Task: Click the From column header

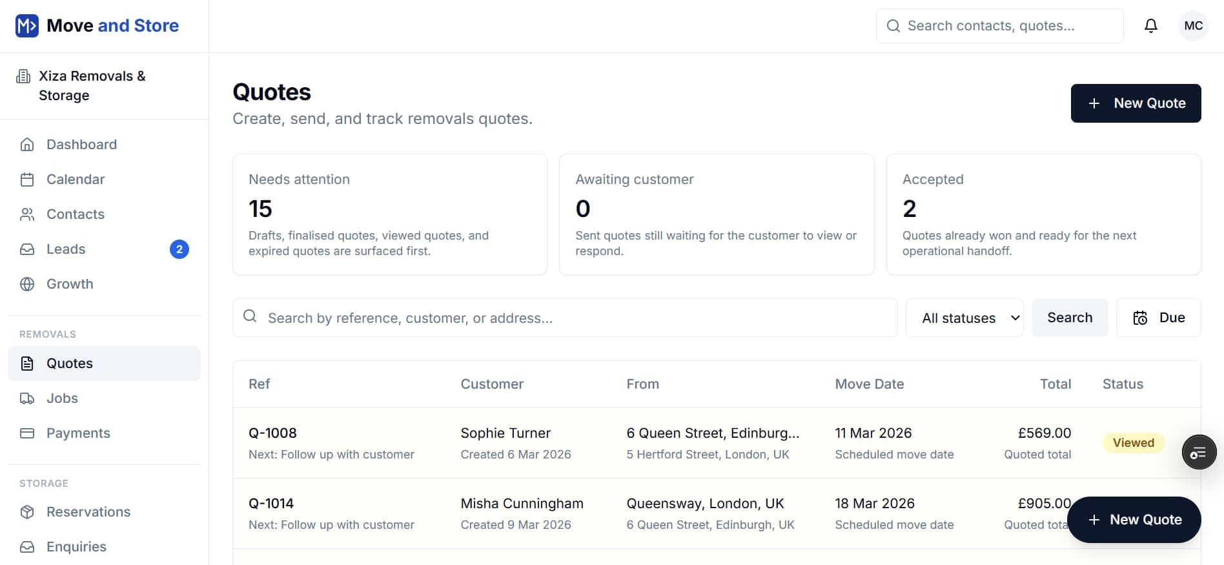Action: click(643, 384)
